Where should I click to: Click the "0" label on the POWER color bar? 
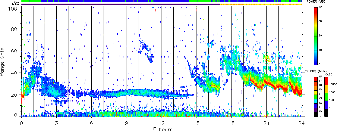pyautogui.click(x=320, y=64)
